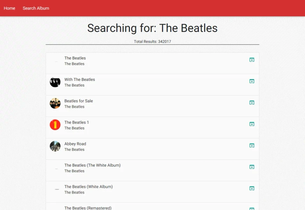Click The Beatles 1 launch icon

click(x=252, y=124)
